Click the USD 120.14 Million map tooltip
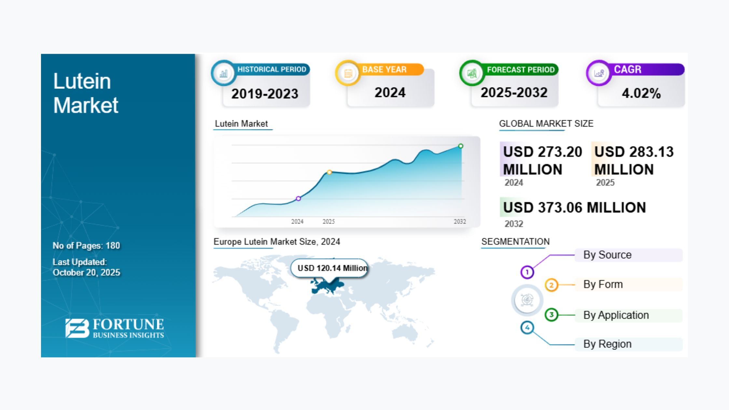 point(329,268)
